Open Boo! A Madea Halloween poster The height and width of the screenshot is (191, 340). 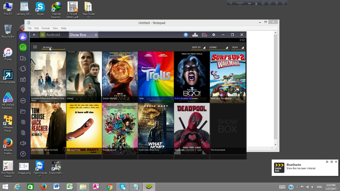pyautogui.click(x=192, y=77)
